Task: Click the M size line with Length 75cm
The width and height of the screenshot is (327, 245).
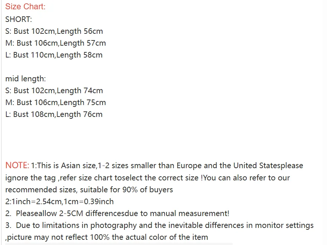Action: (55, 102)
